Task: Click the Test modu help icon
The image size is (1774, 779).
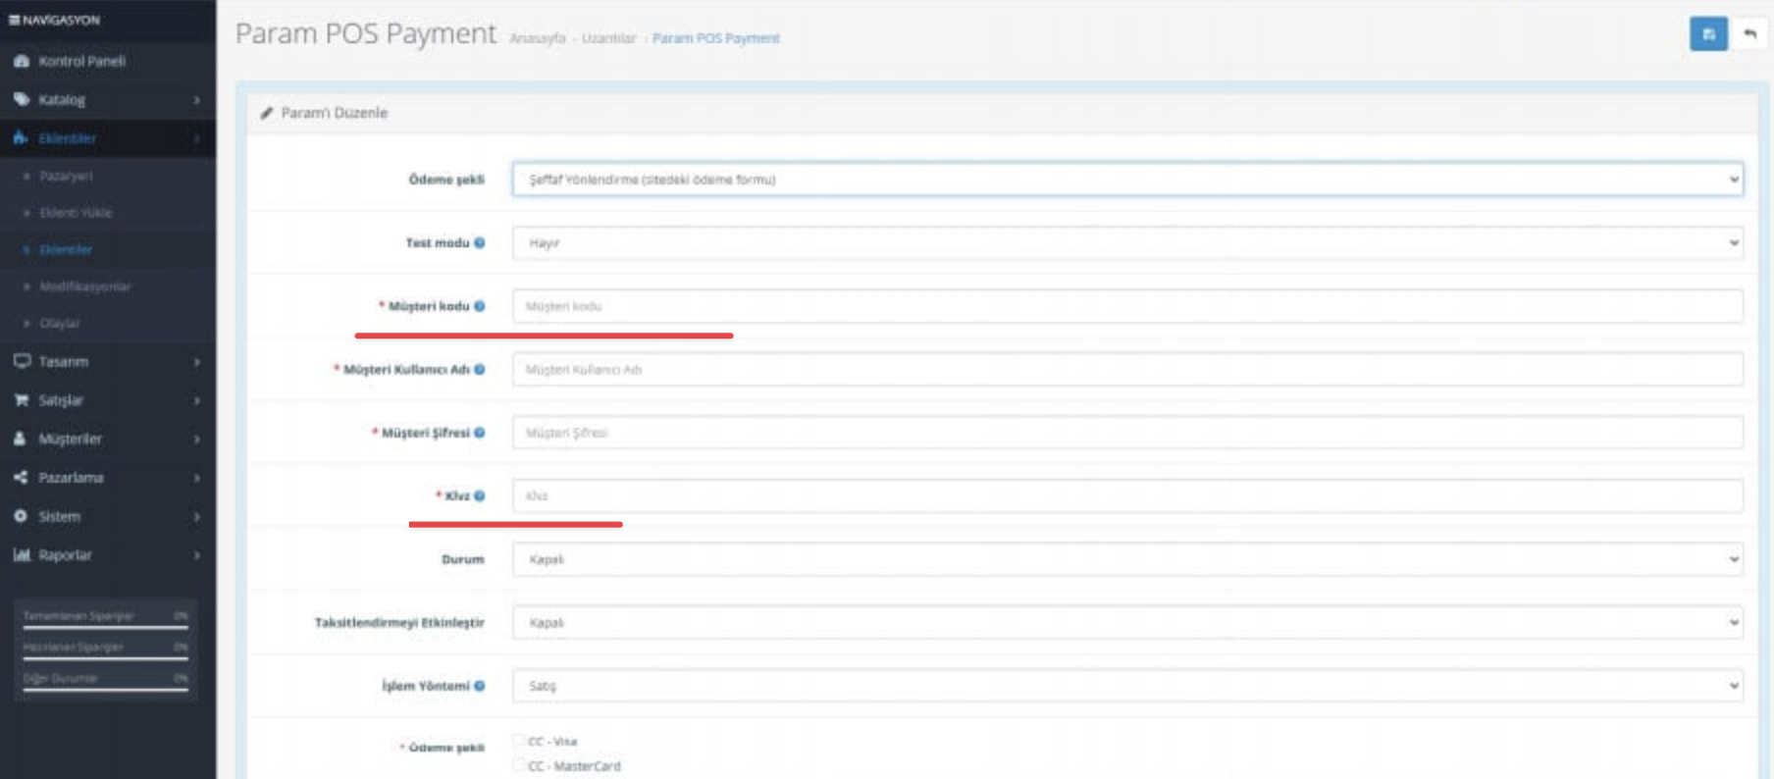Action: click(x=480, y=243)
